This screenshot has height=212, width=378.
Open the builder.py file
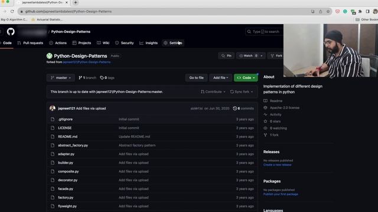(x=66, y=163)
